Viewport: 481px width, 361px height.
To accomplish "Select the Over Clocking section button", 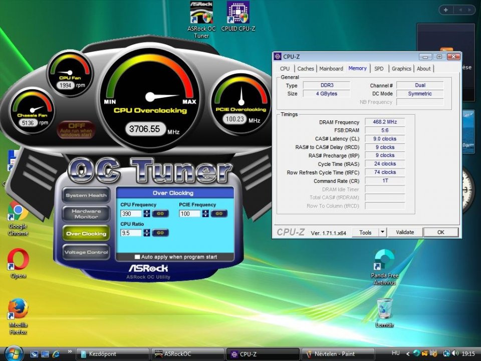I will (86, 233).
